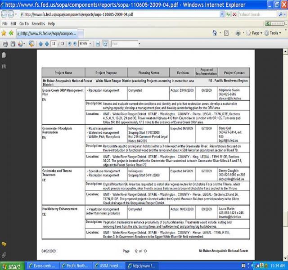Open the Favorites menu
Image resolution: width=288 pixels, height=270 pixels.
(x=38, y=23)
